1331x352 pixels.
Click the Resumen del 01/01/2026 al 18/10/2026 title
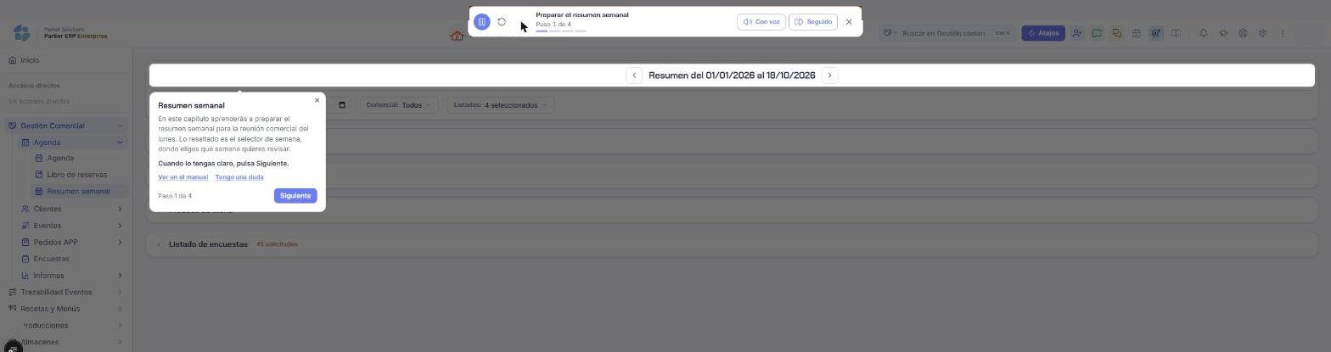point(732,75)
